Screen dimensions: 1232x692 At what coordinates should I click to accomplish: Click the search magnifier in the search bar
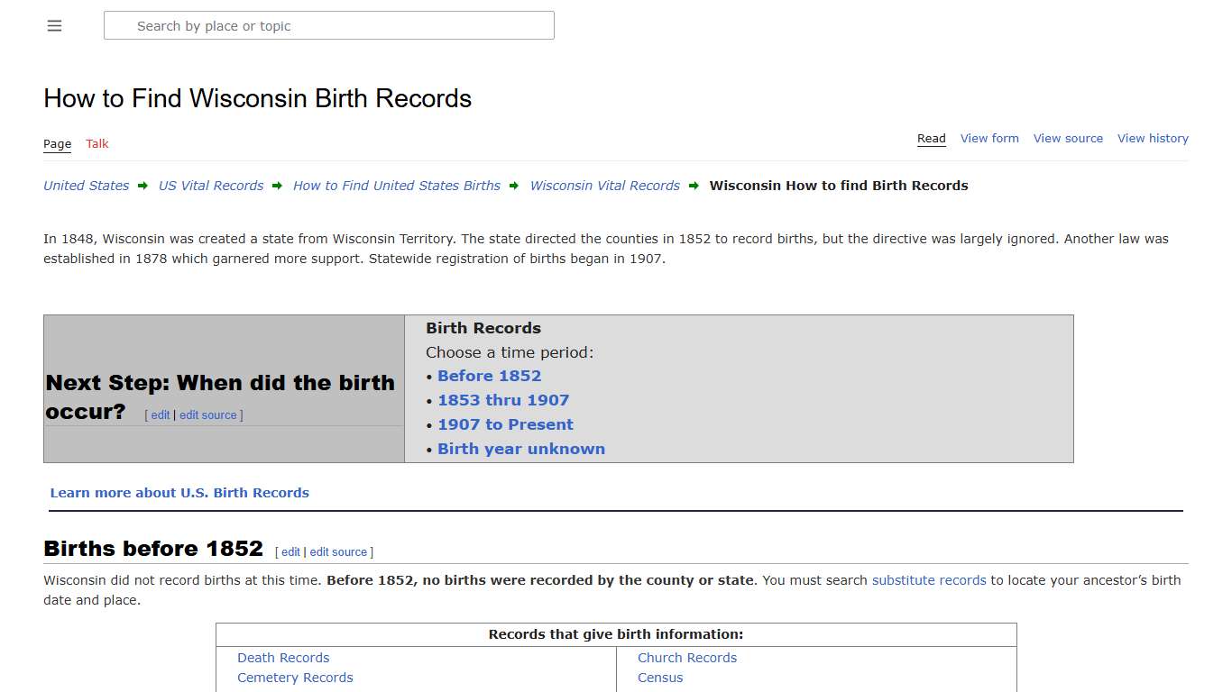pos(120,25)
